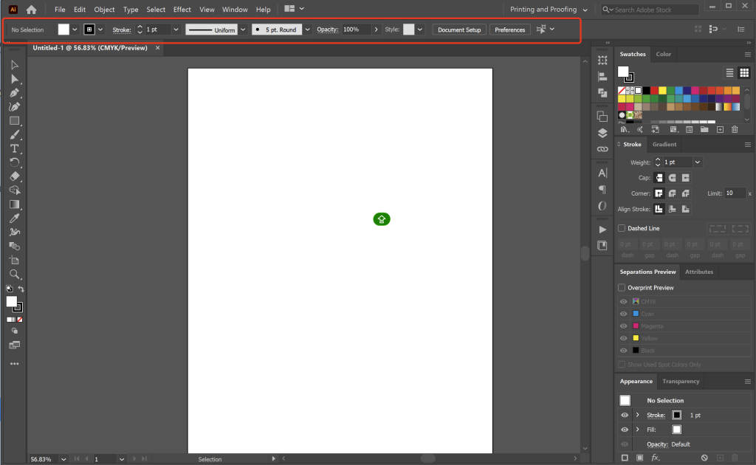Check the Overprint Preview box
Image resolution: width=756 pixels, height=465 pixels.
622,288
